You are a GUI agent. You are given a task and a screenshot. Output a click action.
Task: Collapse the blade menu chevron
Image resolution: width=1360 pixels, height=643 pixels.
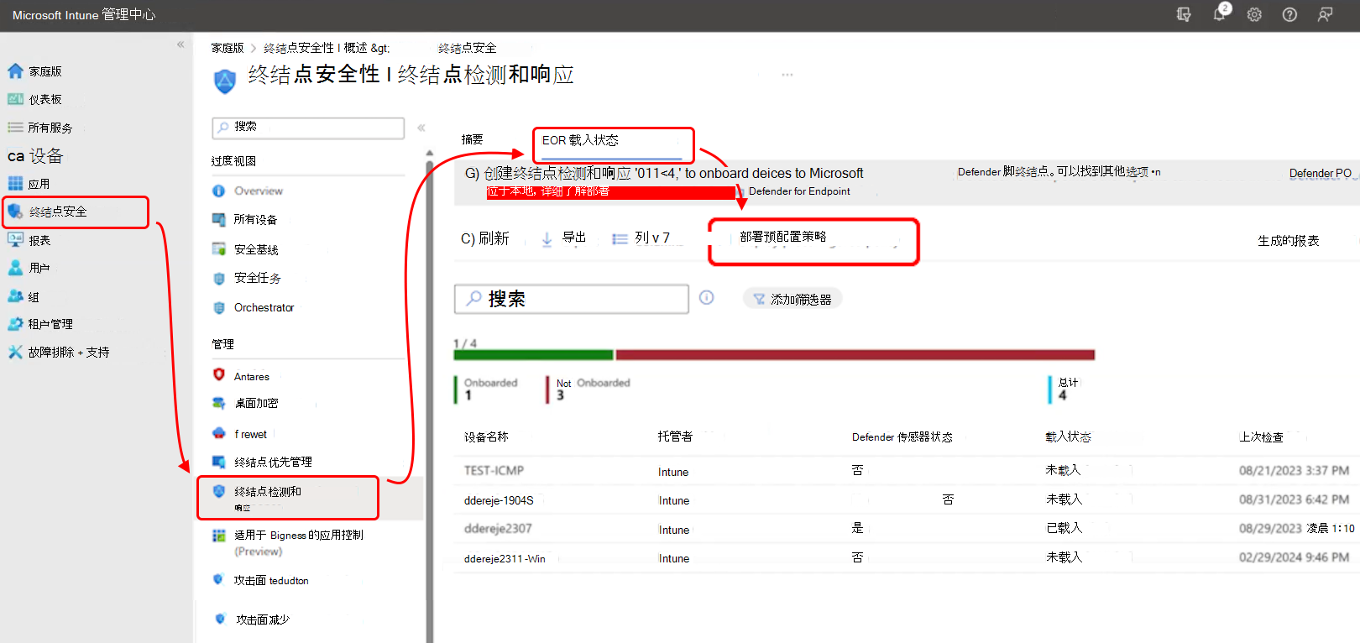[421, 128]
